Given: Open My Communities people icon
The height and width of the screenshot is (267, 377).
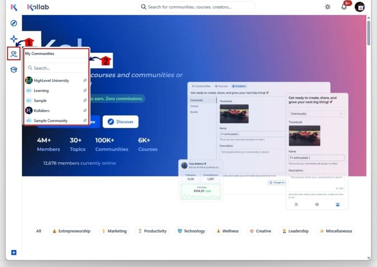Looking at the screenshot, I should tap(14, 54).
